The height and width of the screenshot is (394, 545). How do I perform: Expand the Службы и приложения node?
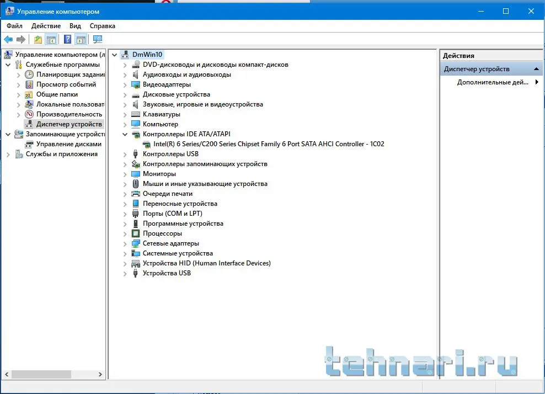[8, 155]
